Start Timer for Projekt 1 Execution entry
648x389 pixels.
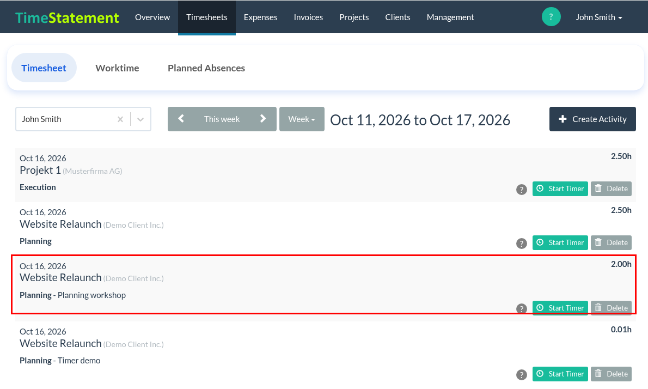(x=560, y=189)
